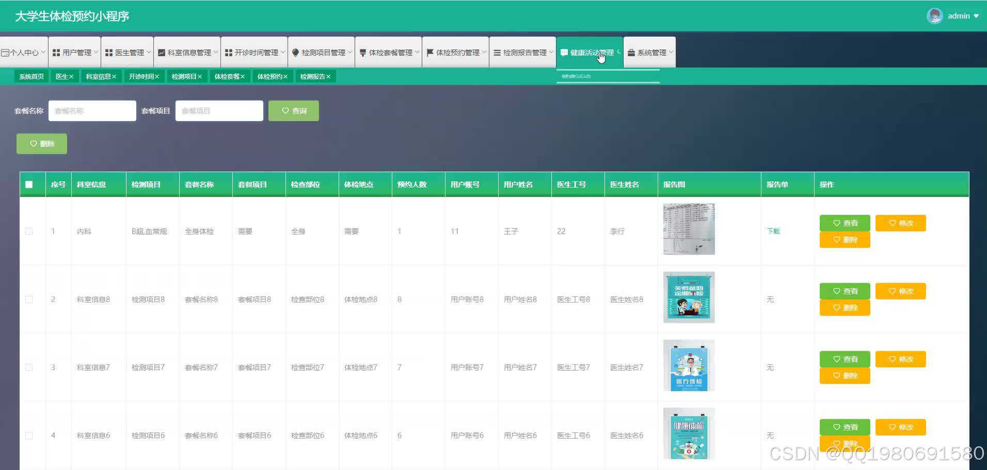Open report image thumbnail in row 2
Viewport: 987px width, 470px height.
coord(689,297)
